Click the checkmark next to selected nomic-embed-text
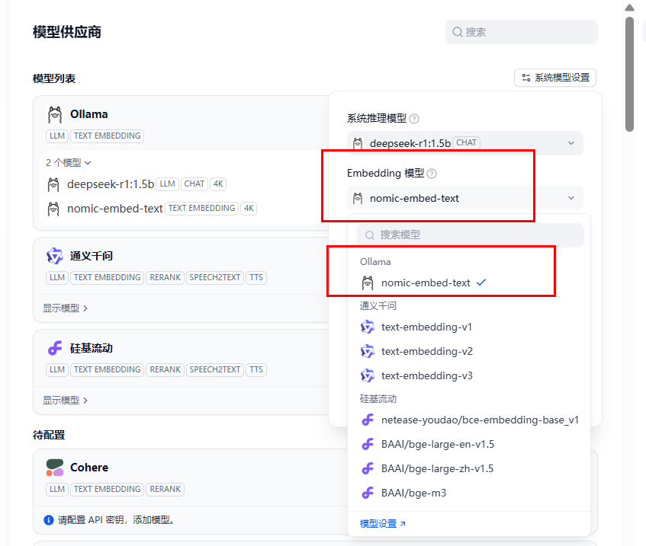 (481, 283)
